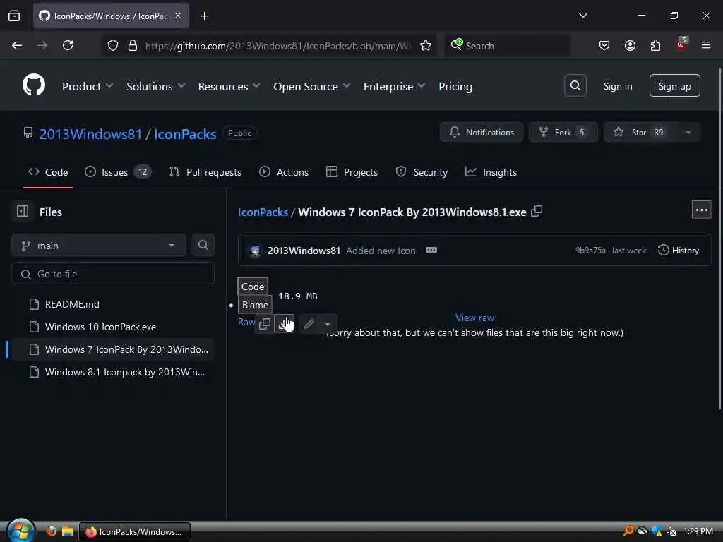Open README.md in the file tree

(x=113, y=304)
